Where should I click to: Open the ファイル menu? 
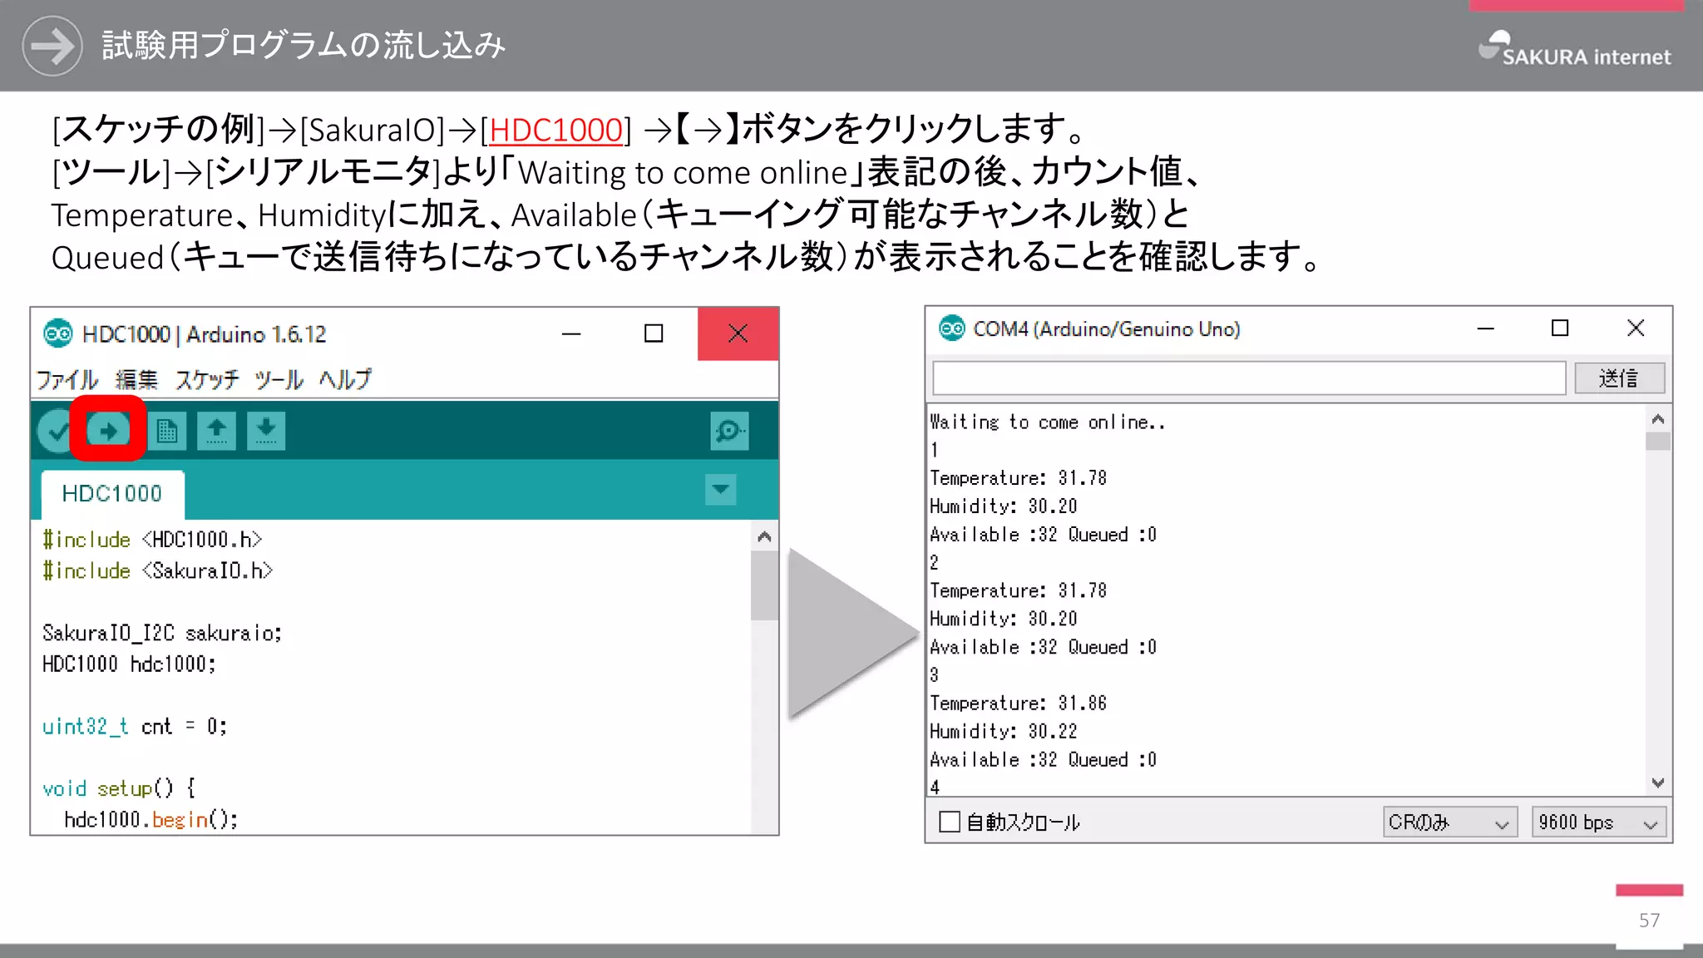(x=67, y=380)
